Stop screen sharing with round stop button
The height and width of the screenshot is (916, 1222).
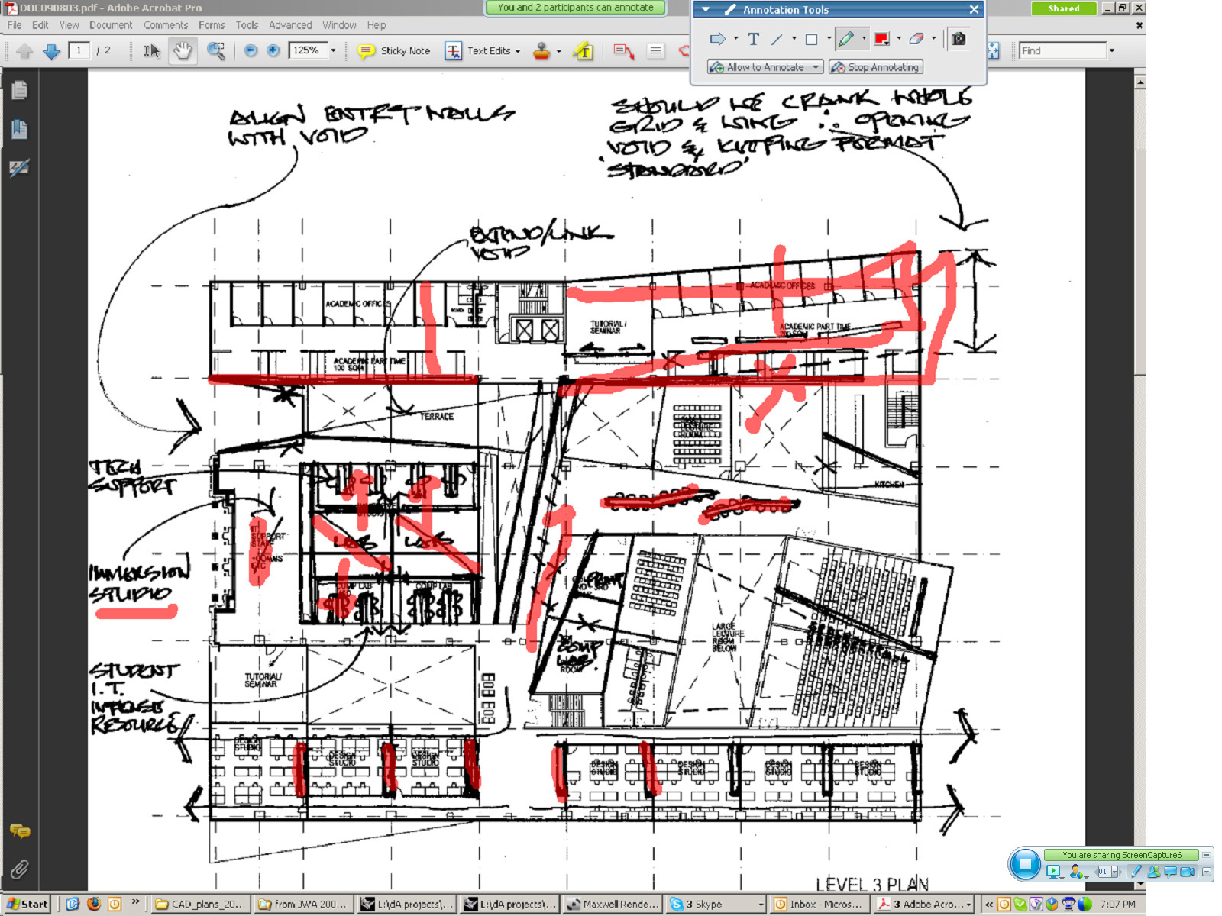click(x=1025, y=864)
